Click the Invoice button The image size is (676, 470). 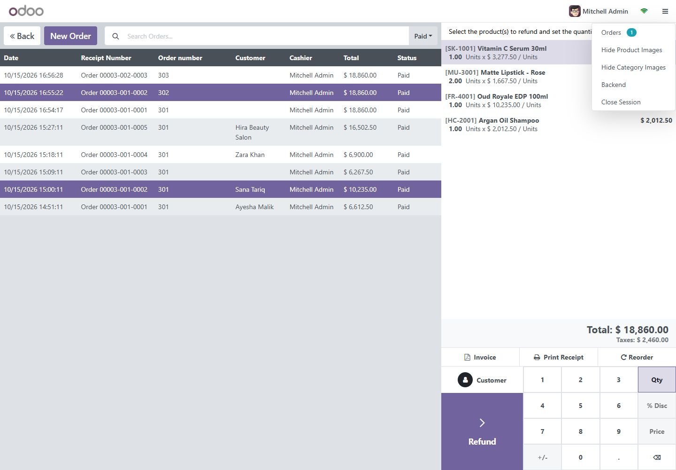click(x=480, y=357)
